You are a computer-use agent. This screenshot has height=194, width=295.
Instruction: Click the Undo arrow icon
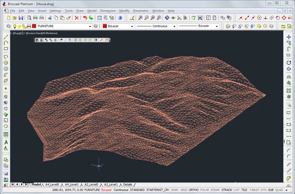[85, 18]
